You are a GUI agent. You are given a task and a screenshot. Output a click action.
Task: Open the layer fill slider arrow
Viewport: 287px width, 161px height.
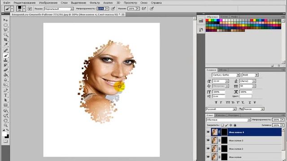pos(283,125)
